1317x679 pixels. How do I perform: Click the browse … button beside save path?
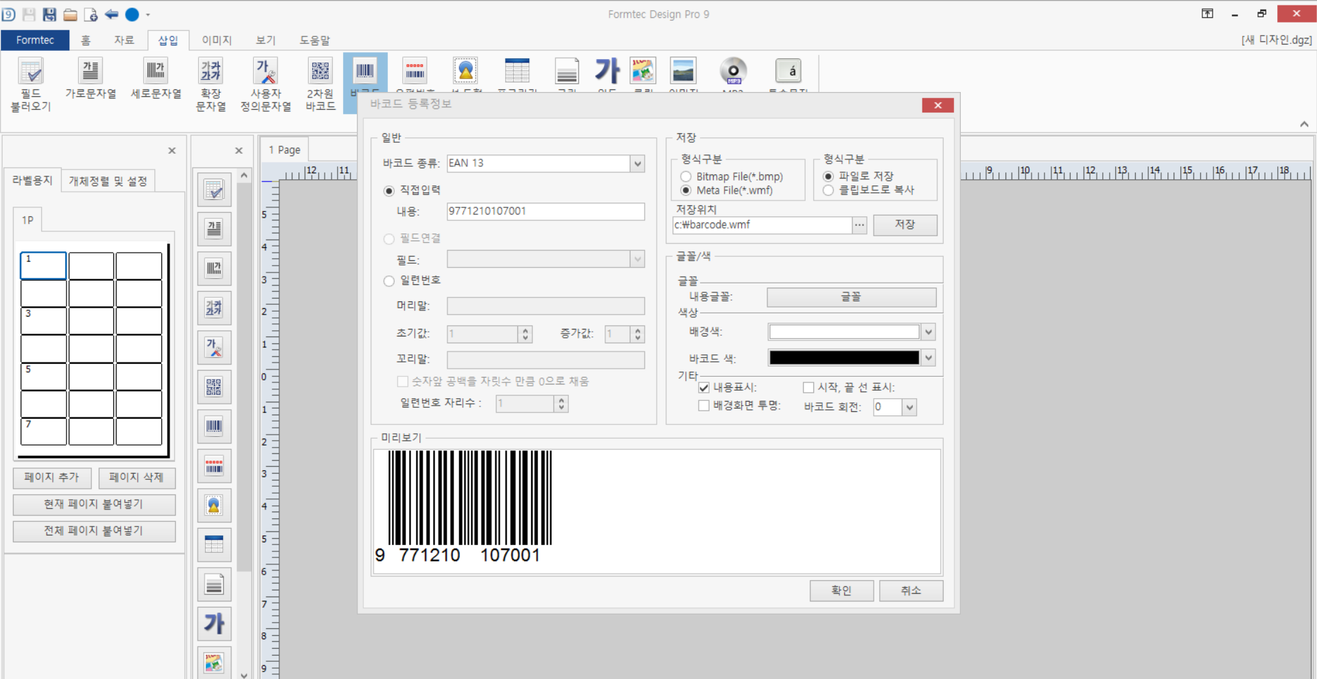(859, 225)
